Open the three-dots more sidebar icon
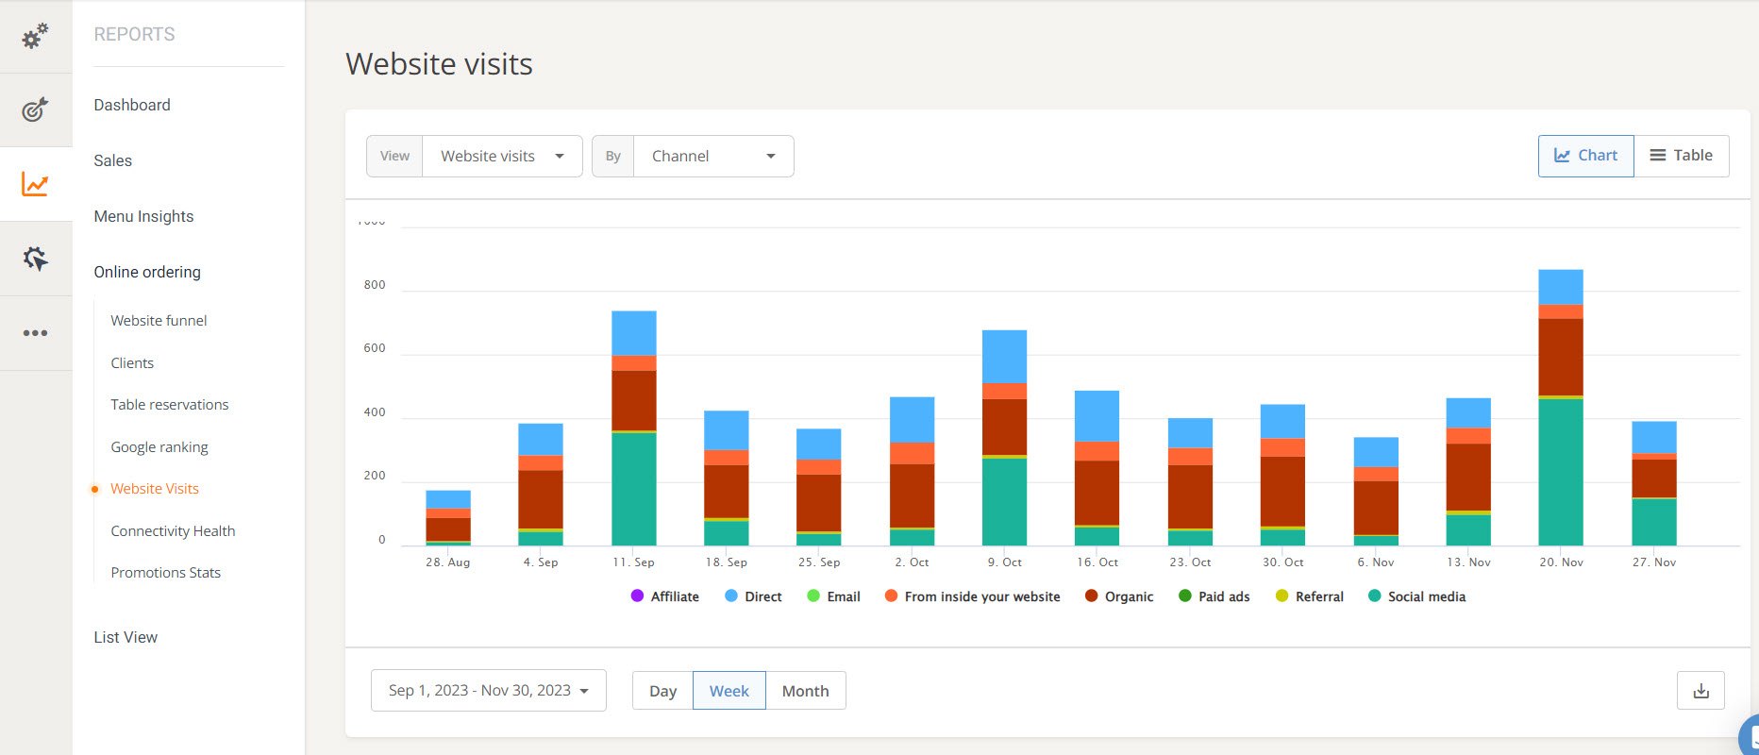 35,333
